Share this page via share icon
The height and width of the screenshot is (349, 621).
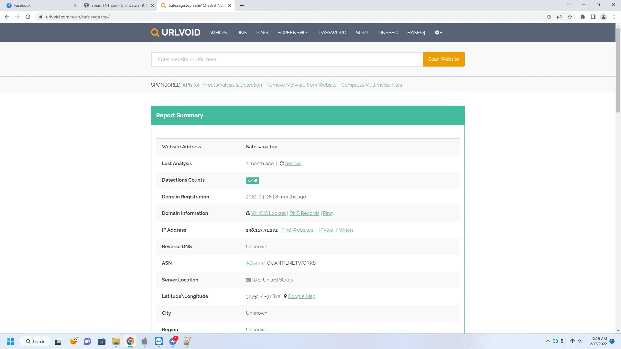point(560,17)
